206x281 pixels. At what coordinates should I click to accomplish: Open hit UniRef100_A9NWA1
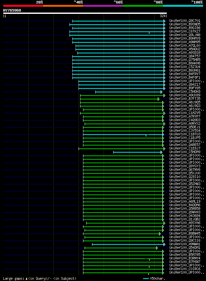185,244
